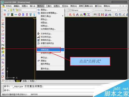
Task: Select 文字样式(S)... menu entry
Action: click(x=51, y=34)
